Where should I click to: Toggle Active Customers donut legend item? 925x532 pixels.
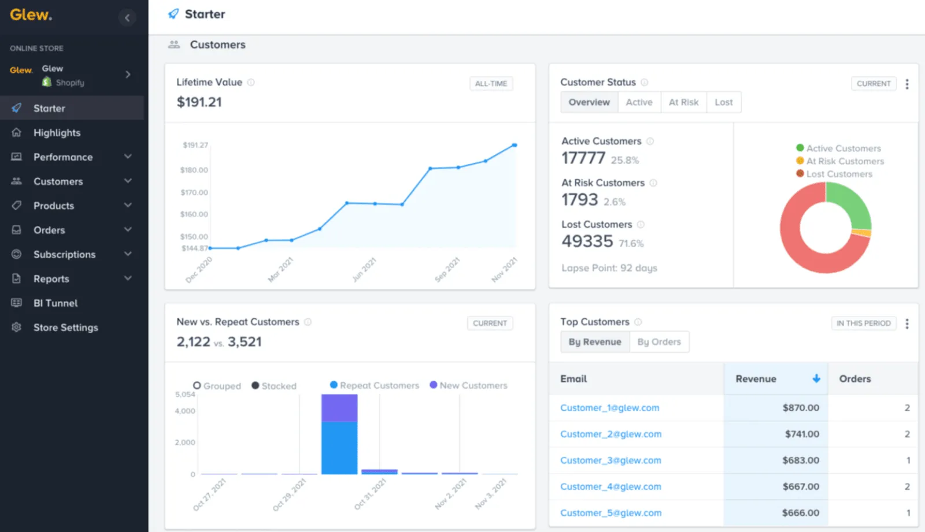838,148
